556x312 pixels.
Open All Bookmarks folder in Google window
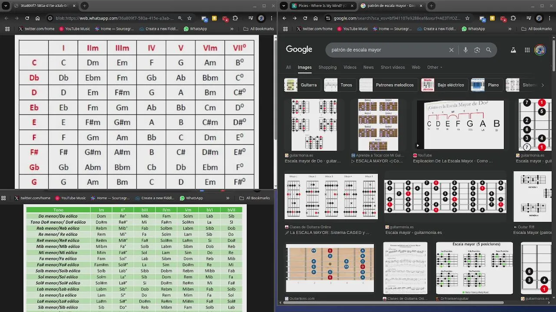click(x=536, y=29)
